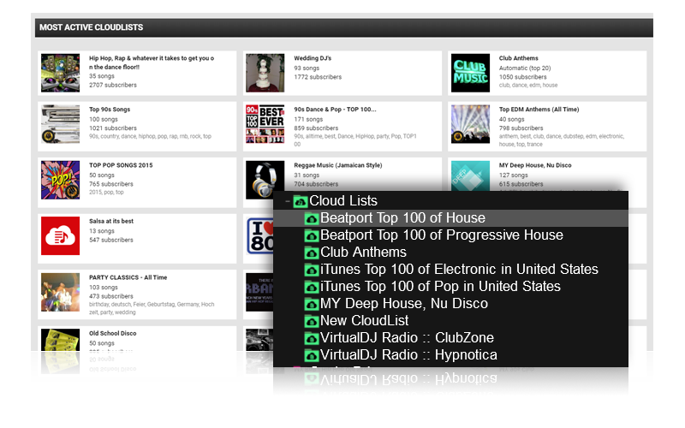Select the Cloud Lists tree label
Viewport: 685px width, 428px height.
pos(343,201)
